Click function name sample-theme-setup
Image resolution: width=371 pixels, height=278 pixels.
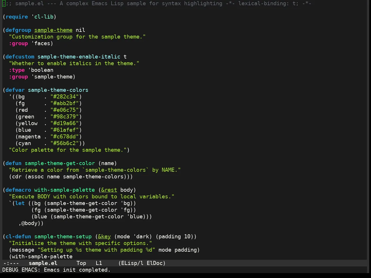pyautogui.click(x=63, y=237)
